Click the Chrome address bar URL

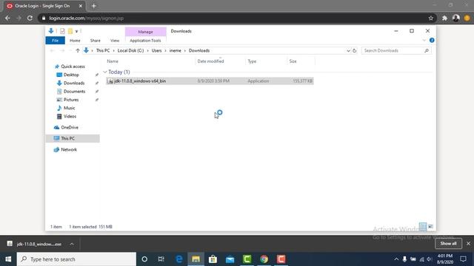pyautogui.click(x=87, y=18)
